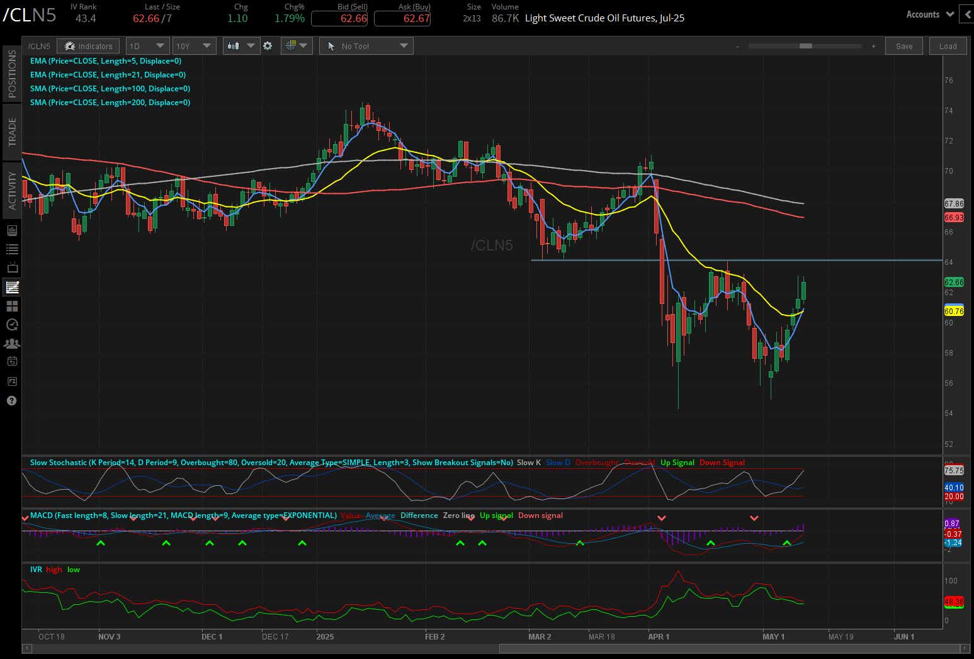Open the No Tool drawing dropdown
Image resolution: width=974 pixels, height=659 pixels.
point(366,45)
